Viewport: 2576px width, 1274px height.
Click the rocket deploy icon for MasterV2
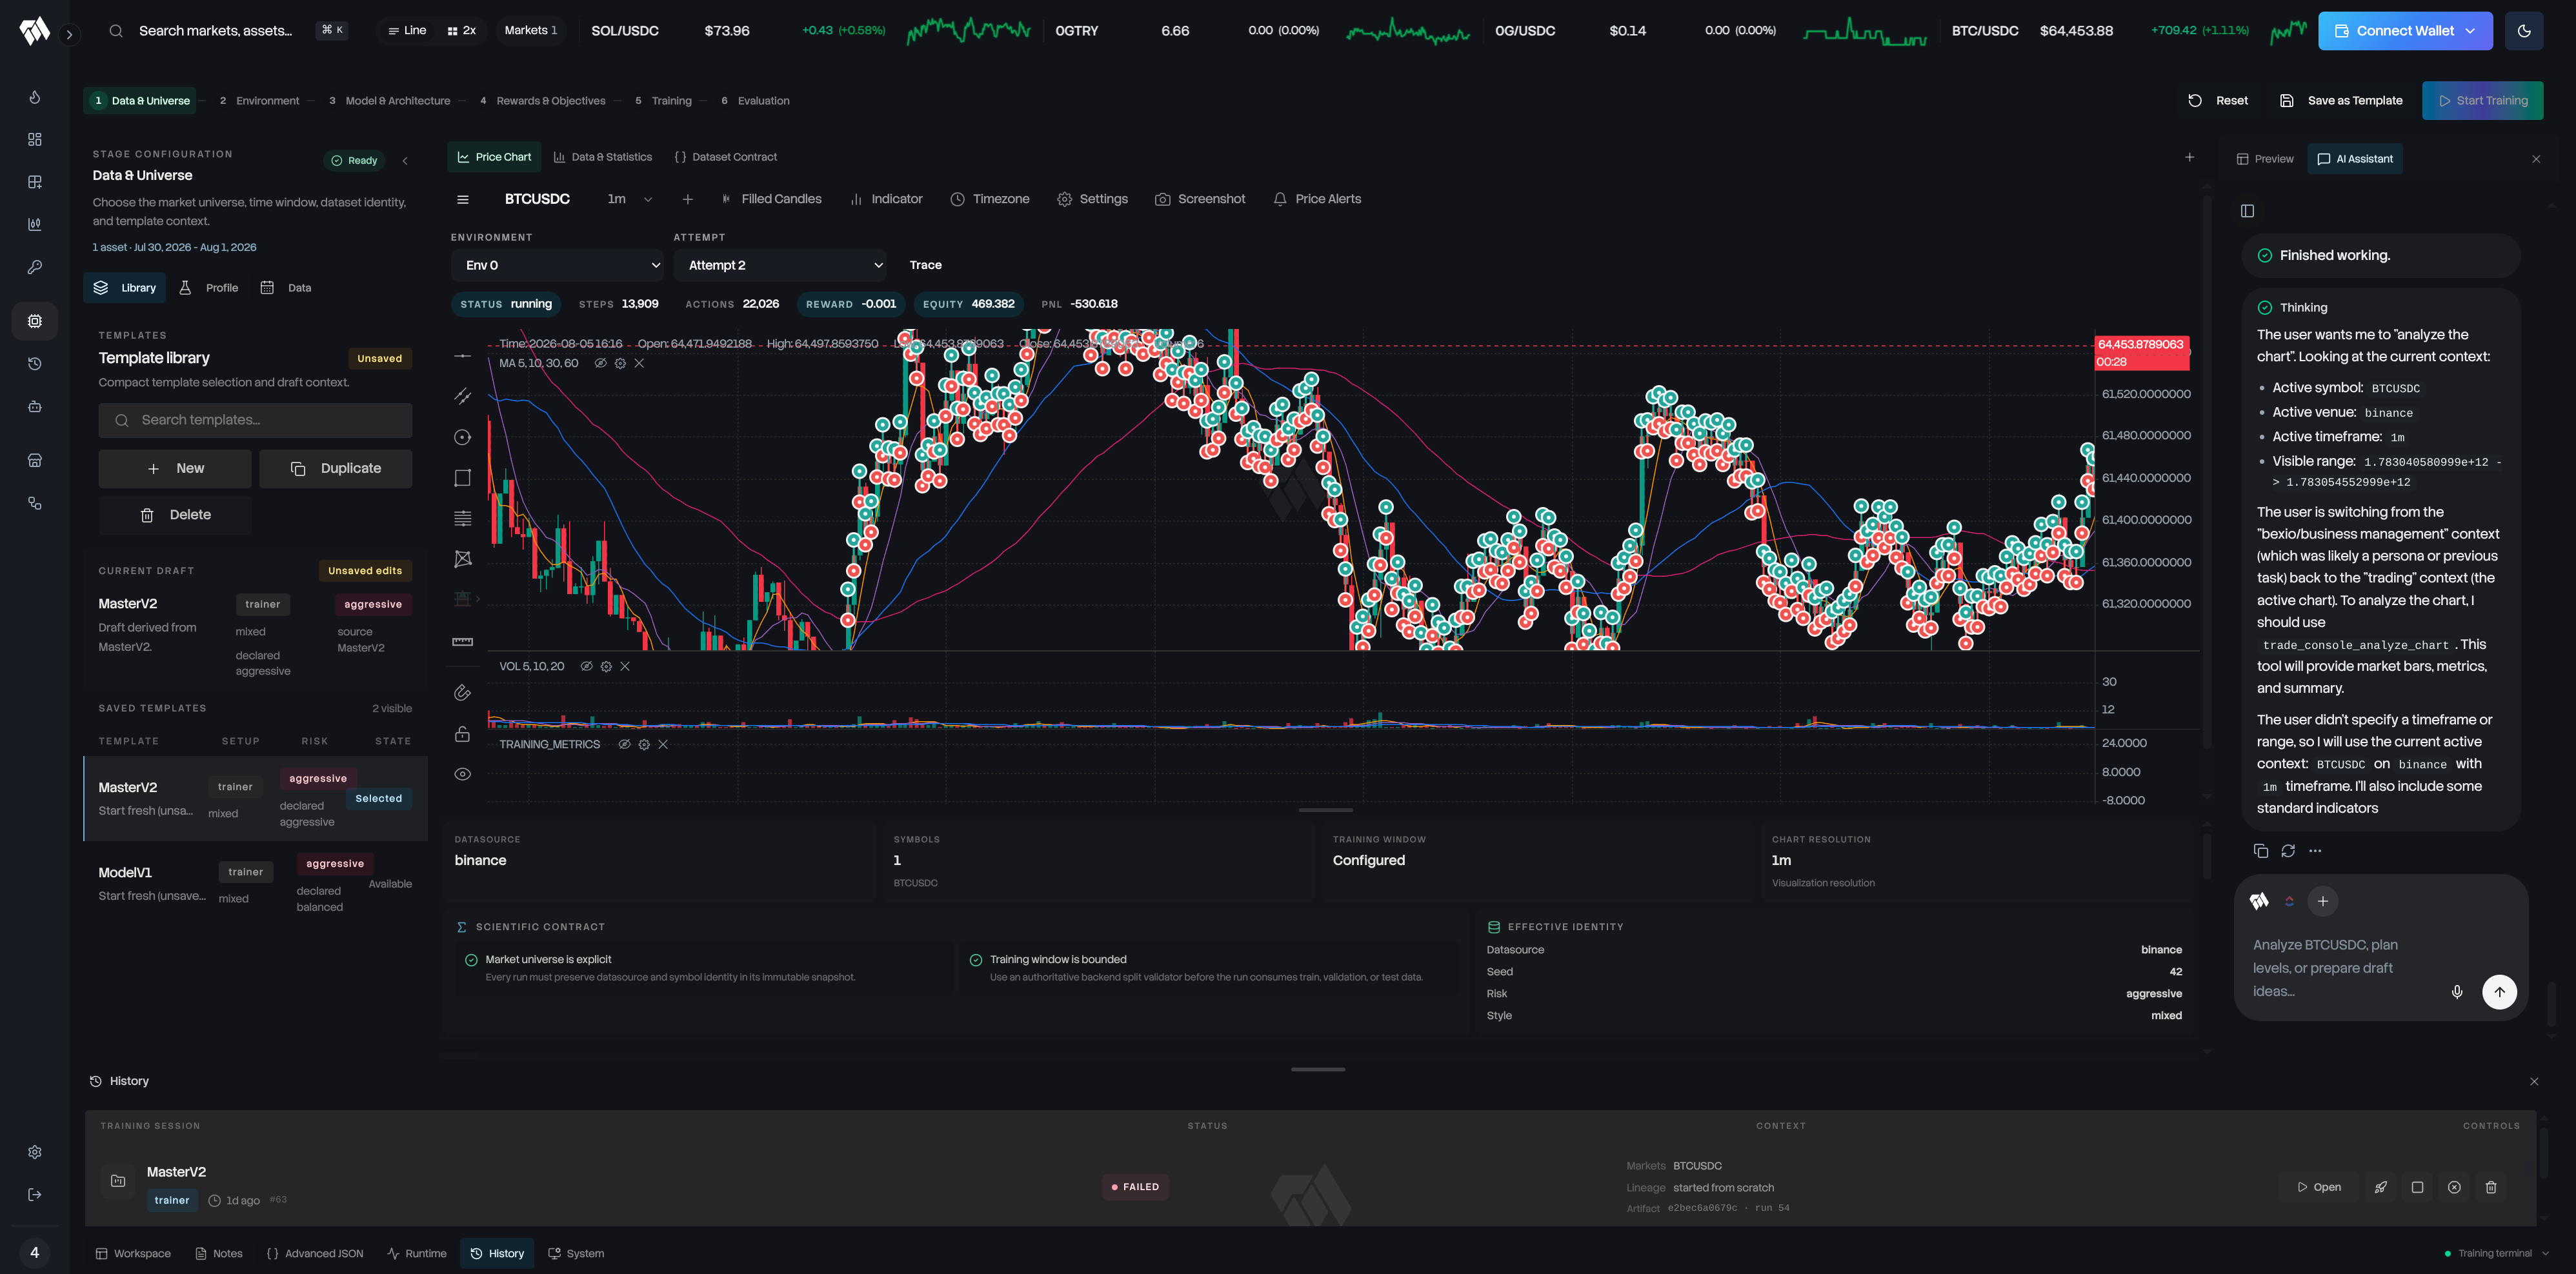[x=2380, y=1187]
